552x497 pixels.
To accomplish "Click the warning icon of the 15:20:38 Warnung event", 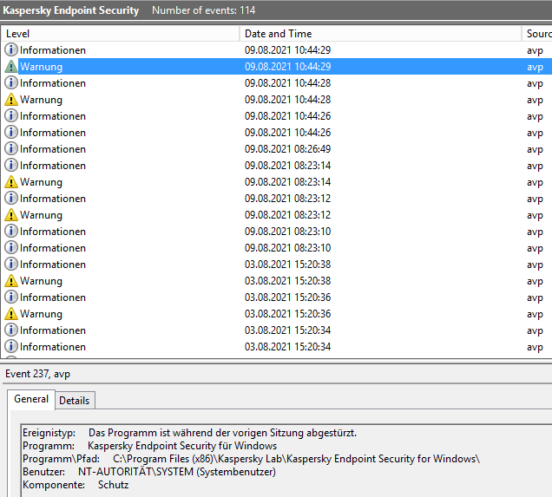I will 11,281.
